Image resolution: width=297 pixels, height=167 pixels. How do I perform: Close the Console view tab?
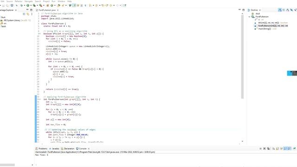click(x=89, y=148)
